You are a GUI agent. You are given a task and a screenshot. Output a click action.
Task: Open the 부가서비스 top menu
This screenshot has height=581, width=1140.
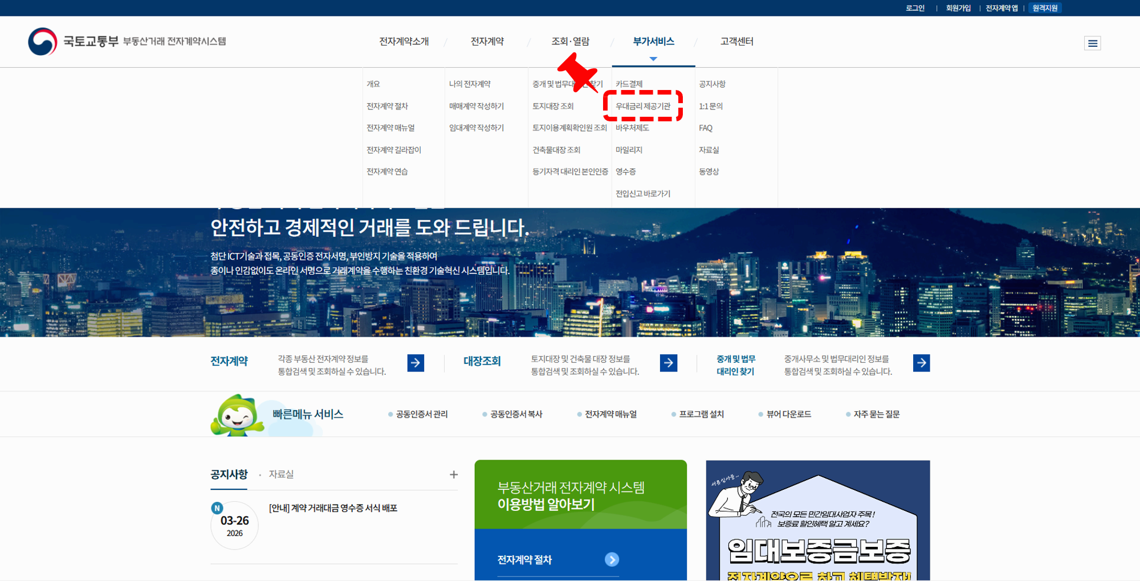pyautogui.click(x=653, y=42)
